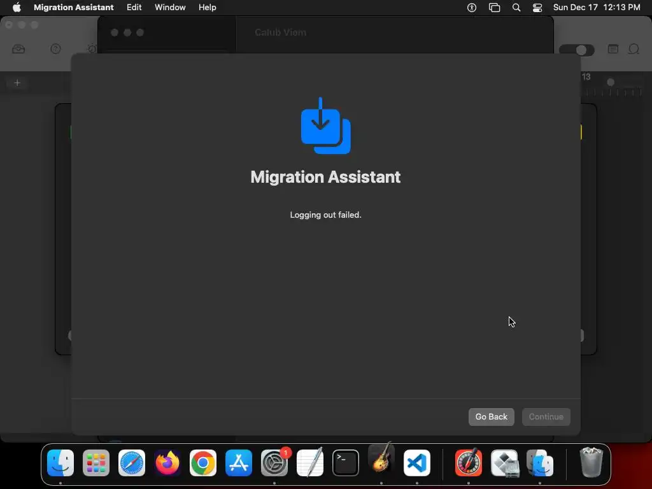The width and height of the screenshot is (652, 489).
Task: Open the Trash from the Dock
Action: pyautogui.click(x=591, y=462)
